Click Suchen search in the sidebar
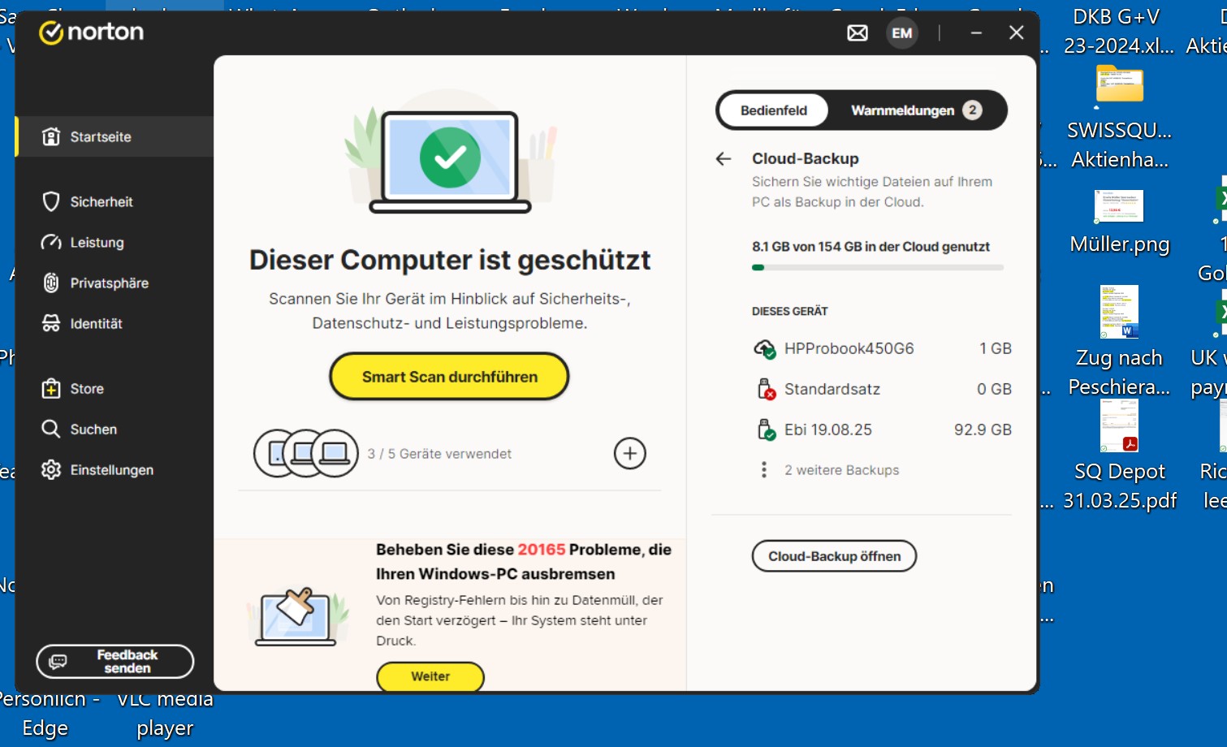 coord(93,429)
